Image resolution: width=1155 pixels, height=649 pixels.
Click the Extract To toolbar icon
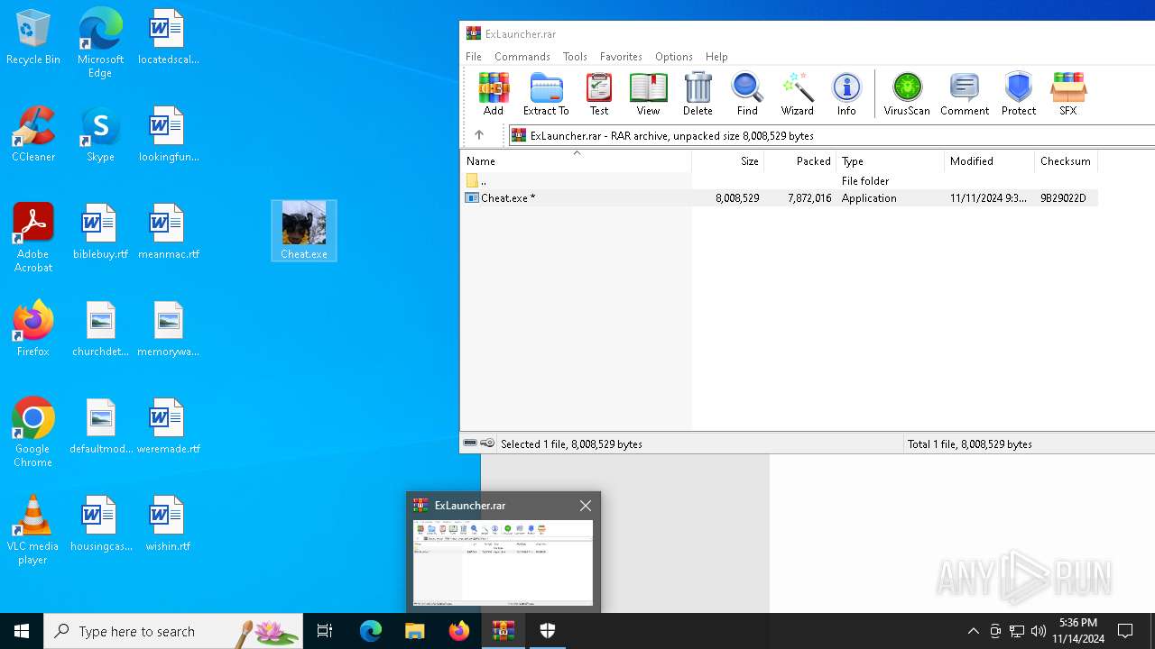pos(546,95)
